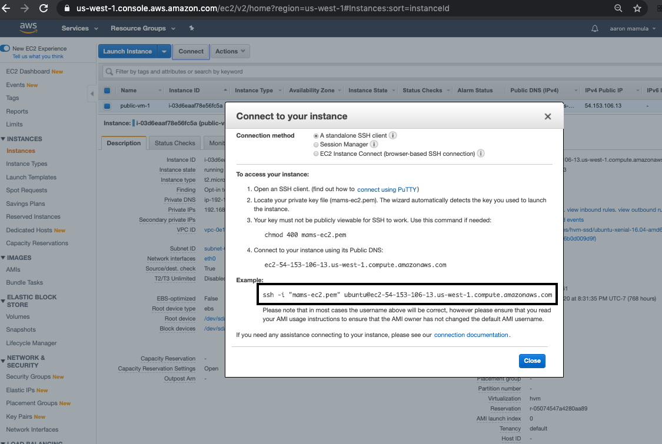Toggle the select-all instances checkbox
The width and height of the screenshot is (662, 444).
click(107, 91)
